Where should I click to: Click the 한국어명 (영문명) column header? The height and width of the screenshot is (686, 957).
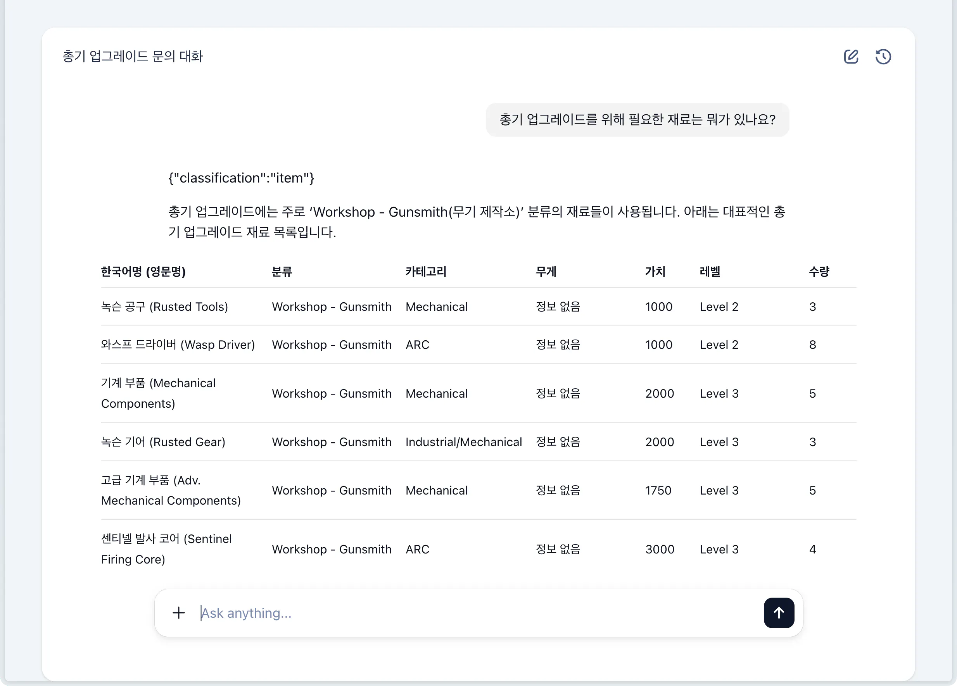point(143,272)
